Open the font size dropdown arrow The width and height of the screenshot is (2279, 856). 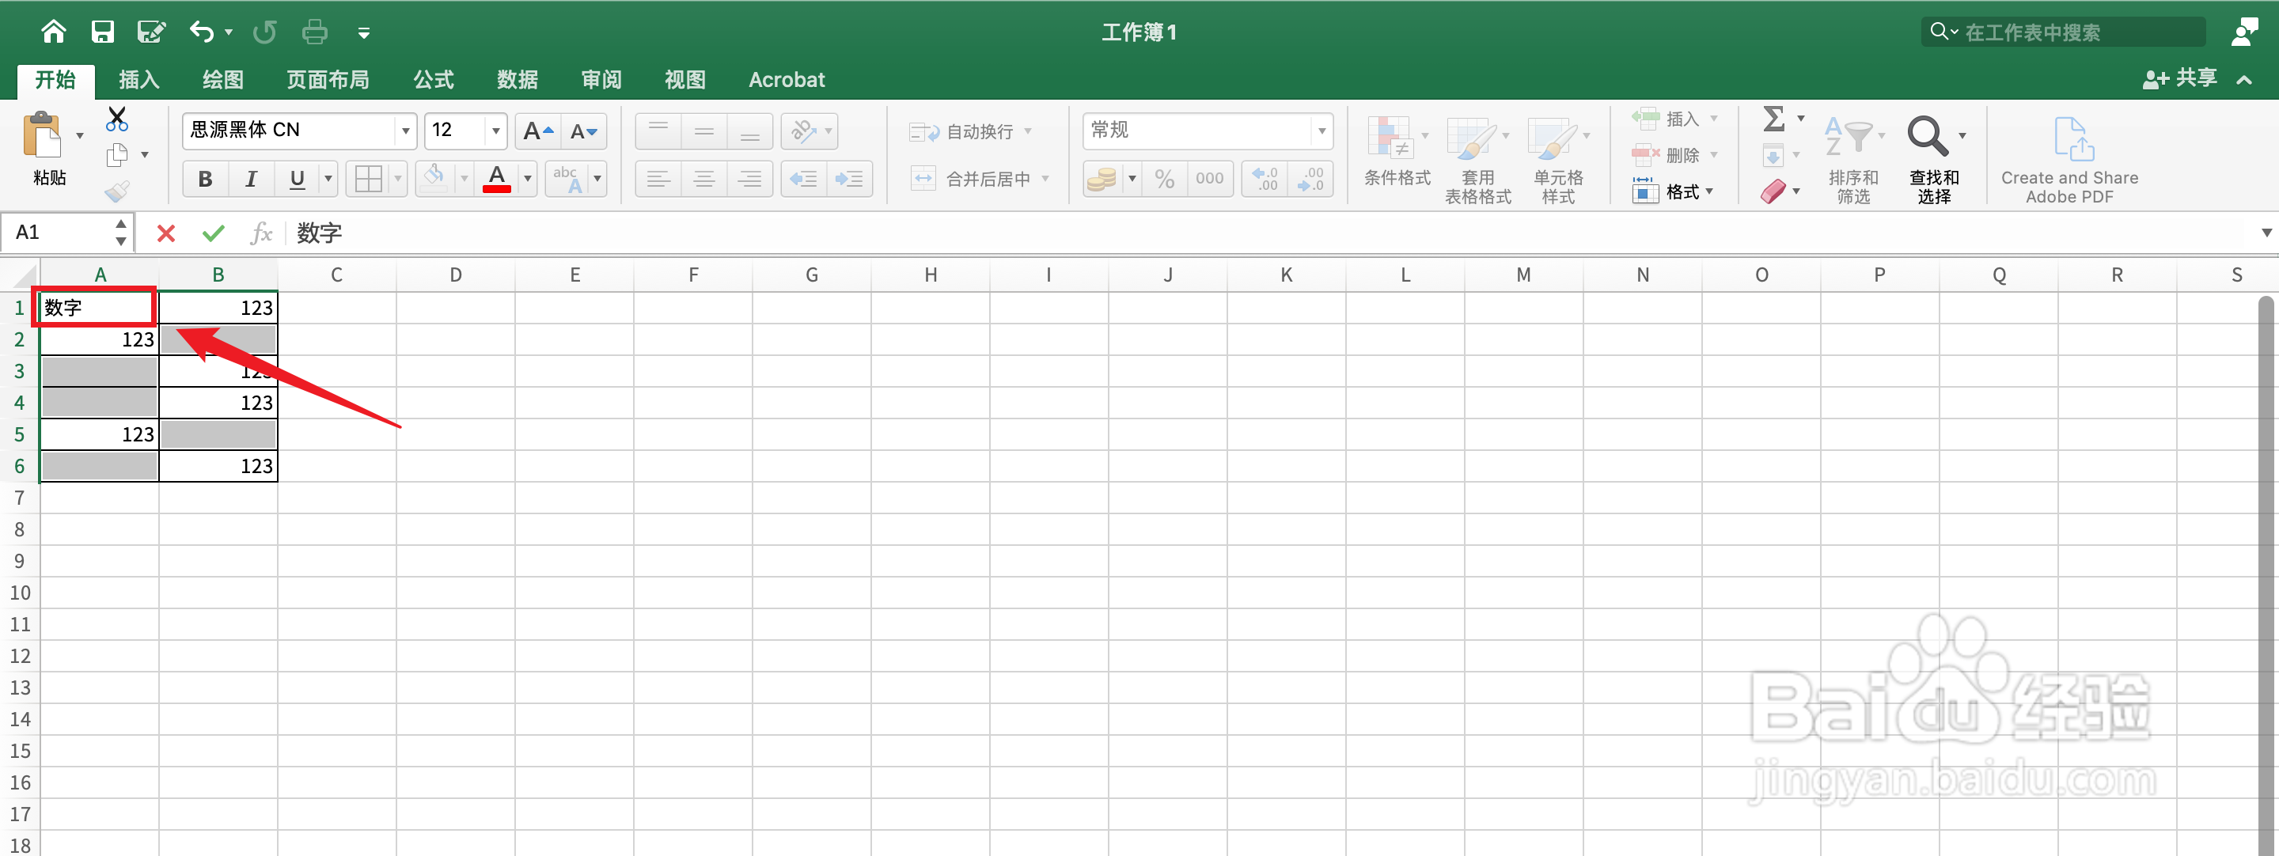[x=495, y=132]
